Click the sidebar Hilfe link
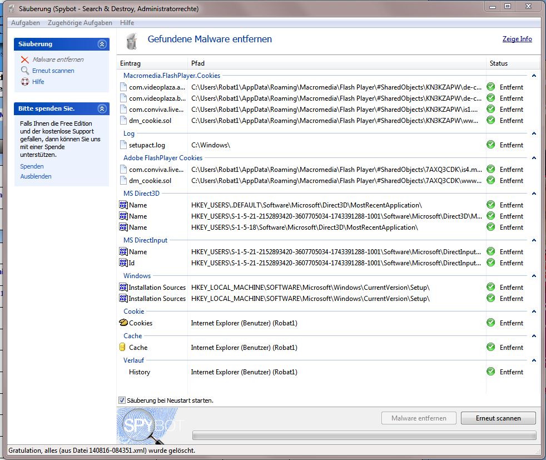This screenshot has width=546, height=460. click(x=38, y=82)
